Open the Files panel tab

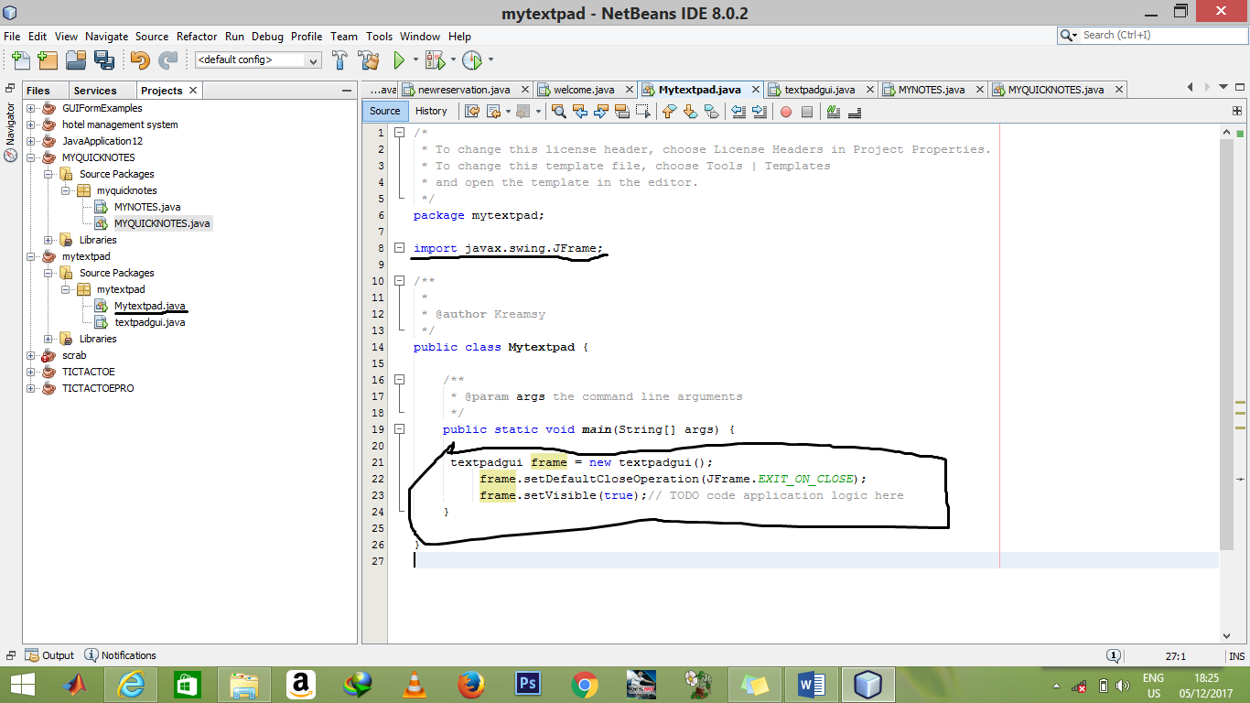click(x=38, y=91)
